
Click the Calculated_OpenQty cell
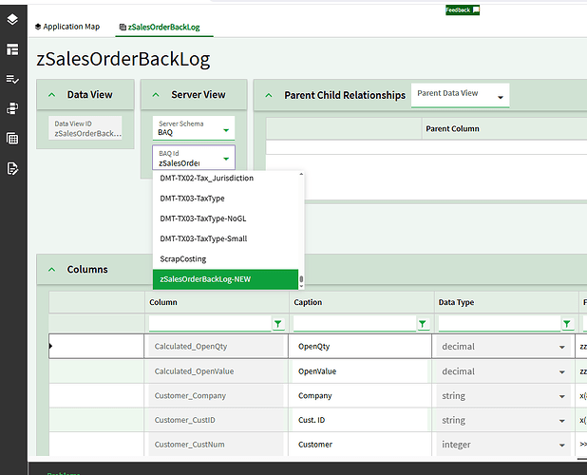coord(216,346)
